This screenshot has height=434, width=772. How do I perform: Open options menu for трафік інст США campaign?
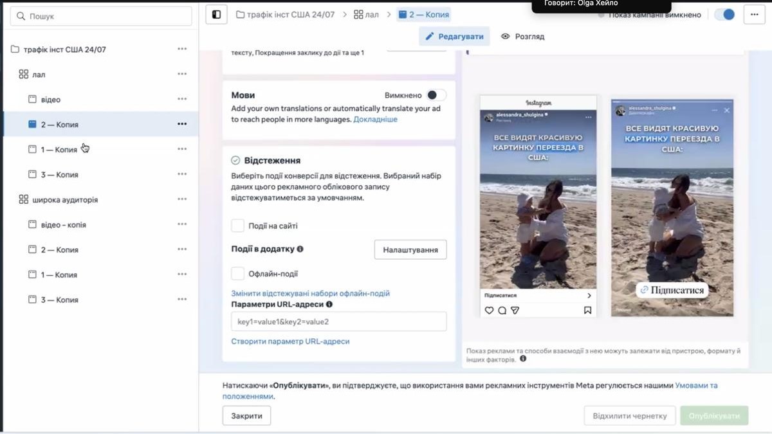coord(182,50)
